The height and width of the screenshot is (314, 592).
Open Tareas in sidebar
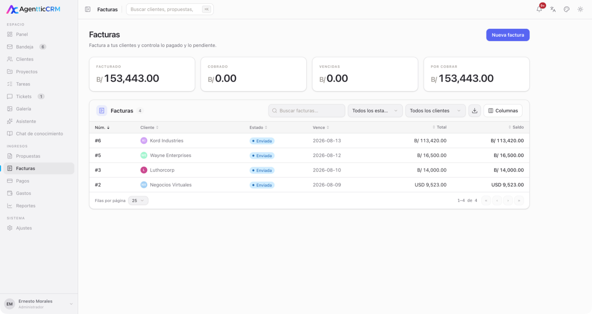(x=39, y=84)
